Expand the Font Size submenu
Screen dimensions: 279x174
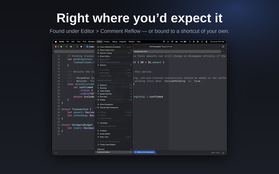[114, 97]
